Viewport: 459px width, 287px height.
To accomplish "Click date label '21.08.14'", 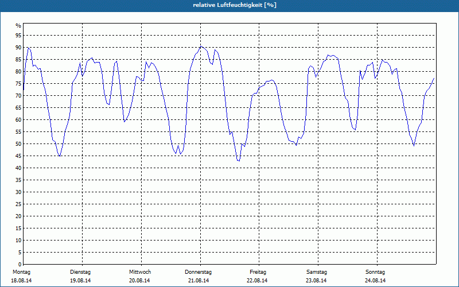I will tap(199, 281).
